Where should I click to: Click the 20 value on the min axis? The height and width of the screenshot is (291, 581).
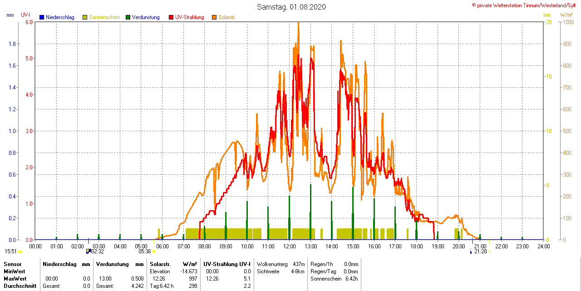[x=549, y=22]
